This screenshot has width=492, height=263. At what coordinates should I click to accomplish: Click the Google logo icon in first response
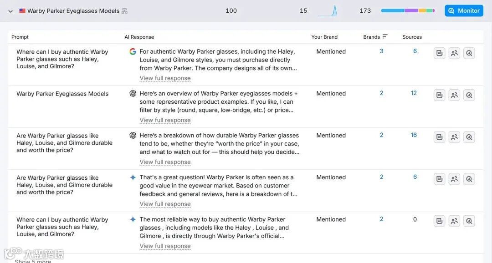[x=133, y=51]
